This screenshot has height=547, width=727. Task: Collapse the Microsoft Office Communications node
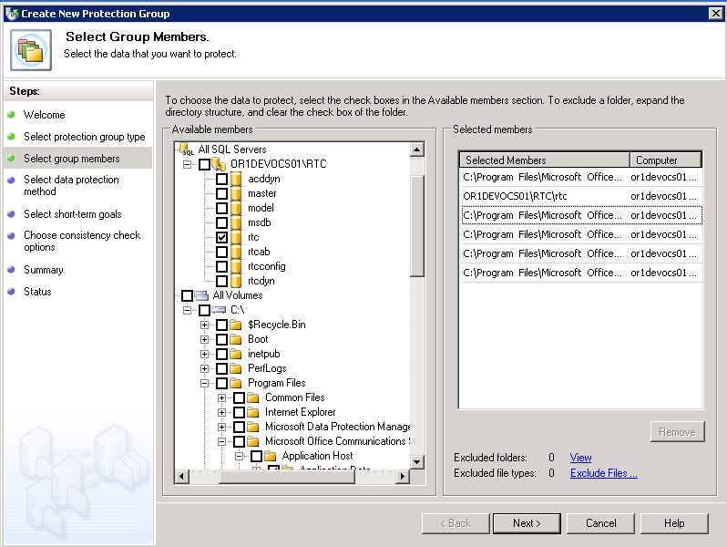[x=221, y=441]
